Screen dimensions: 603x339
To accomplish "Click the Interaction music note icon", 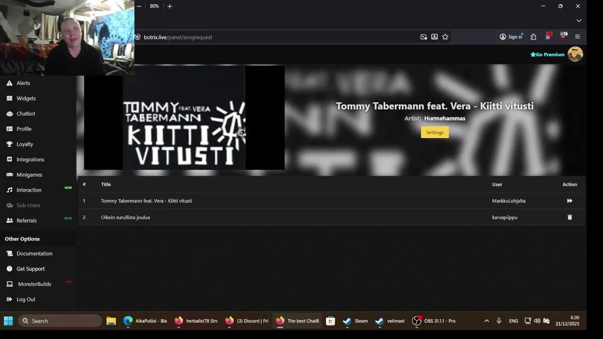I will pos(9,190).
